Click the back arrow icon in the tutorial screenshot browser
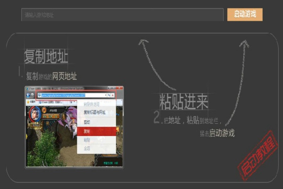The width and height of the screenshot is (283, 189). 28,95
